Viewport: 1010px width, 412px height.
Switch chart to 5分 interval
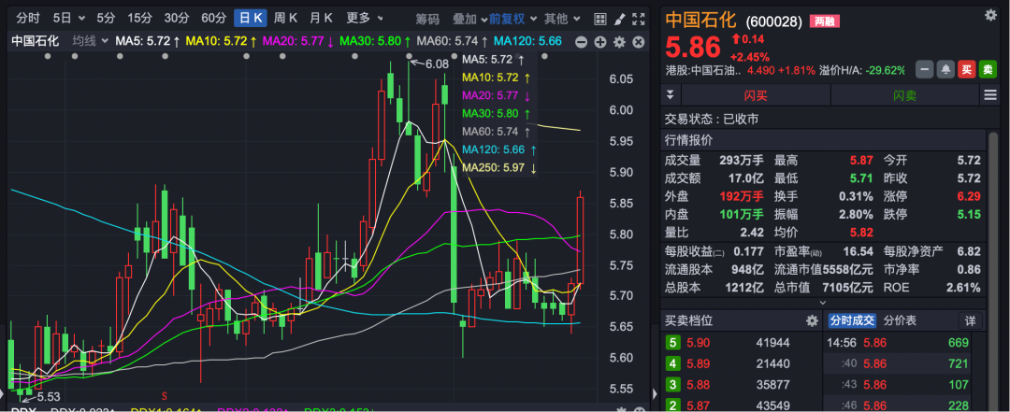106,18
